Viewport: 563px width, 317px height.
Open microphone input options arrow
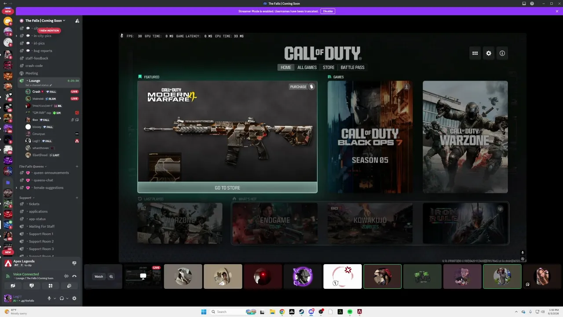coord(55,299)
